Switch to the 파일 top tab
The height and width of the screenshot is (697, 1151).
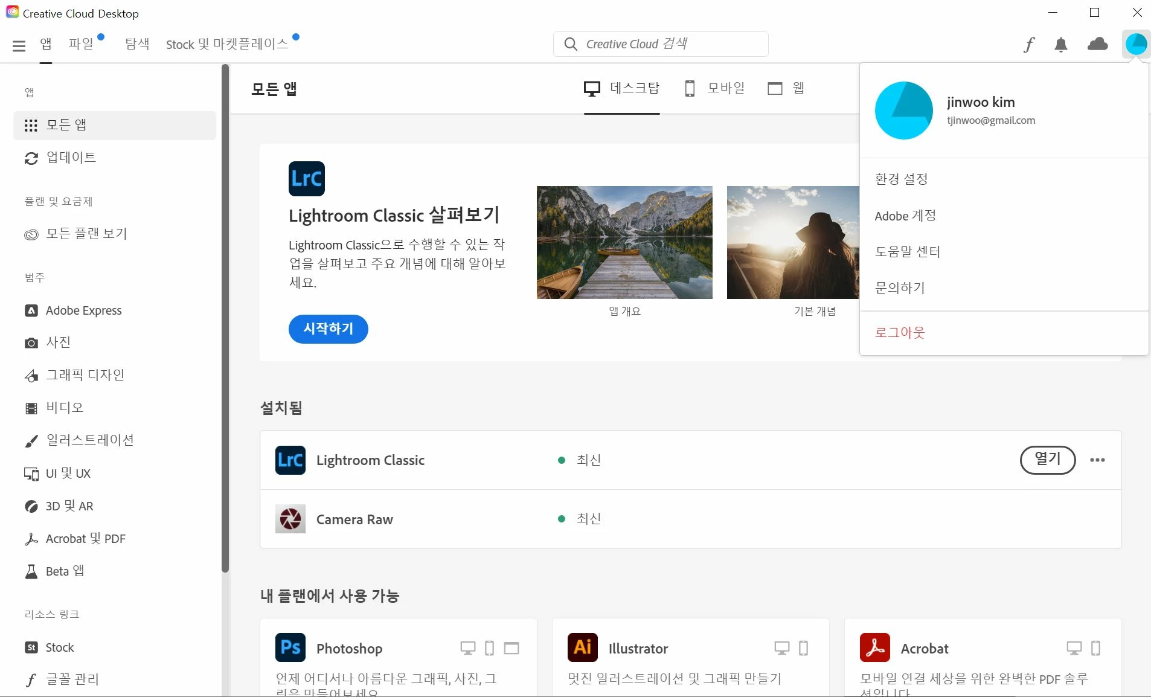[x=82, y=44]
